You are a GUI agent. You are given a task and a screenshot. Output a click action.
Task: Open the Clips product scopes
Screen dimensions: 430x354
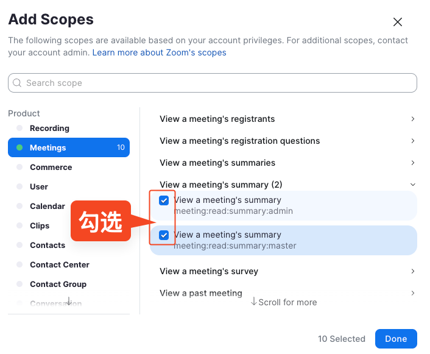(40, 226)
